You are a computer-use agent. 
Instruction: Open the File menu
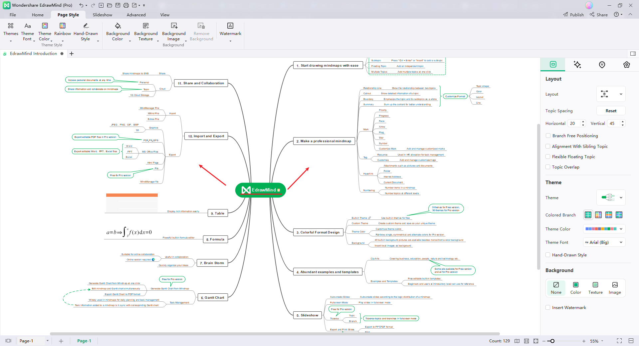[x=13, y=15]
